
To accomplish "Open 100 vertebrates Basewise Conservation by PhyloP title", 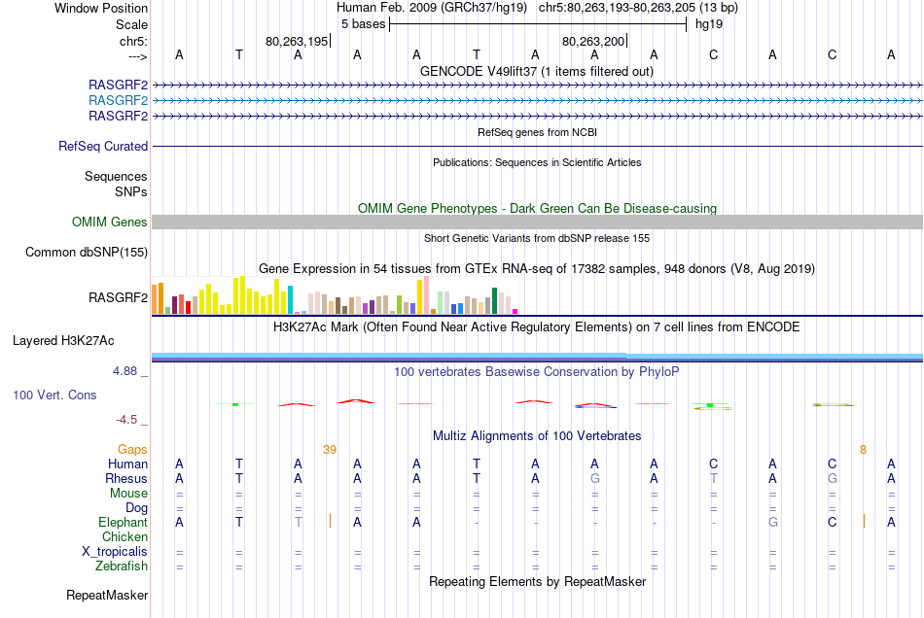I will 537,372.
